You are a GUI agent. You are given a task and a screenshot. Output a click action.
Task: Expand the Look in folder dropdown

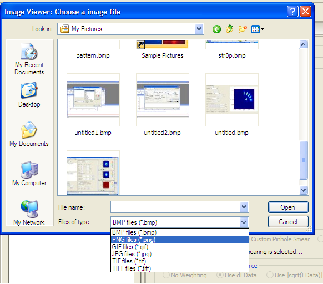[199, 29]
